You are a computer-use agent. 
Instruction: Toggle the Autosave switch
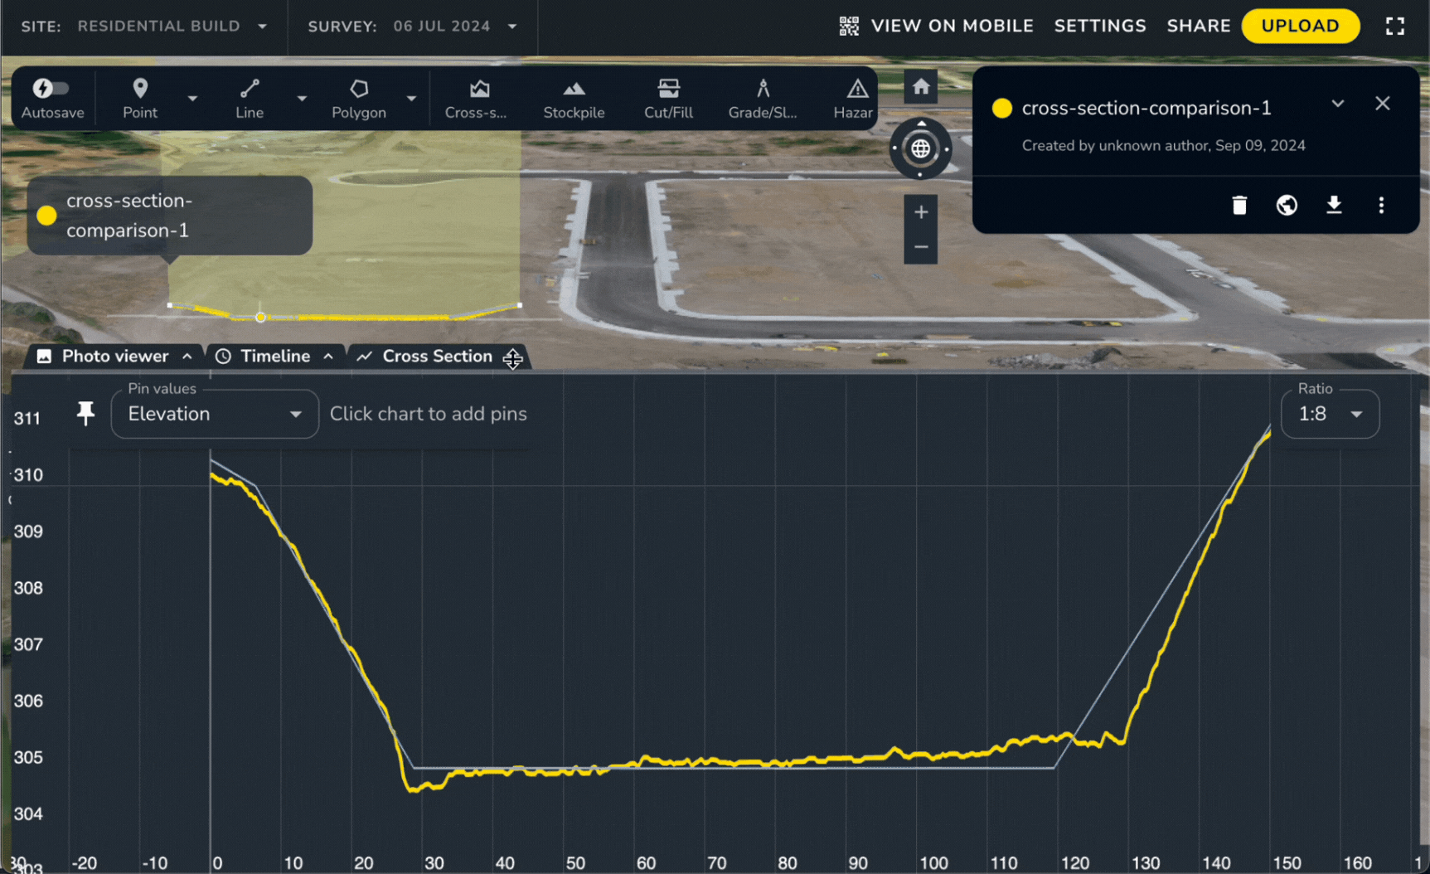tap(51, 88)
